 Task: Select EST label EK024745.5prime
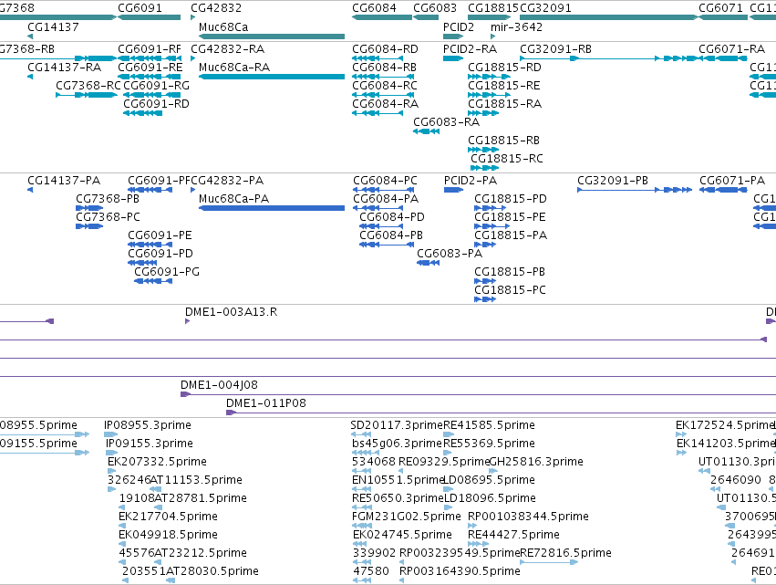coord(402,535)
